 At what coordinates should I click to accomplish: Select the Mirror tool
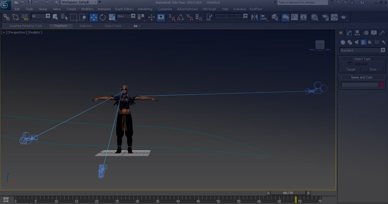(x=255, y=17)
